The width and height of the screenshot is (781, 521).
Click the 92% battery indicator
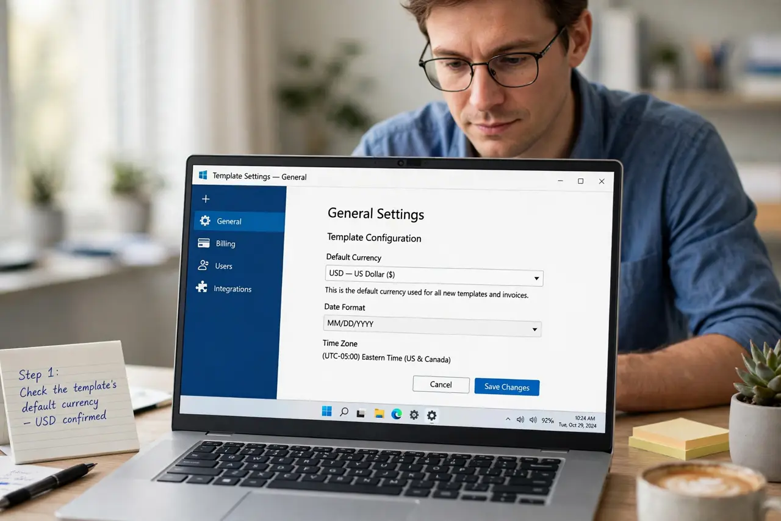pyautogui.click(x=547, y=420)
